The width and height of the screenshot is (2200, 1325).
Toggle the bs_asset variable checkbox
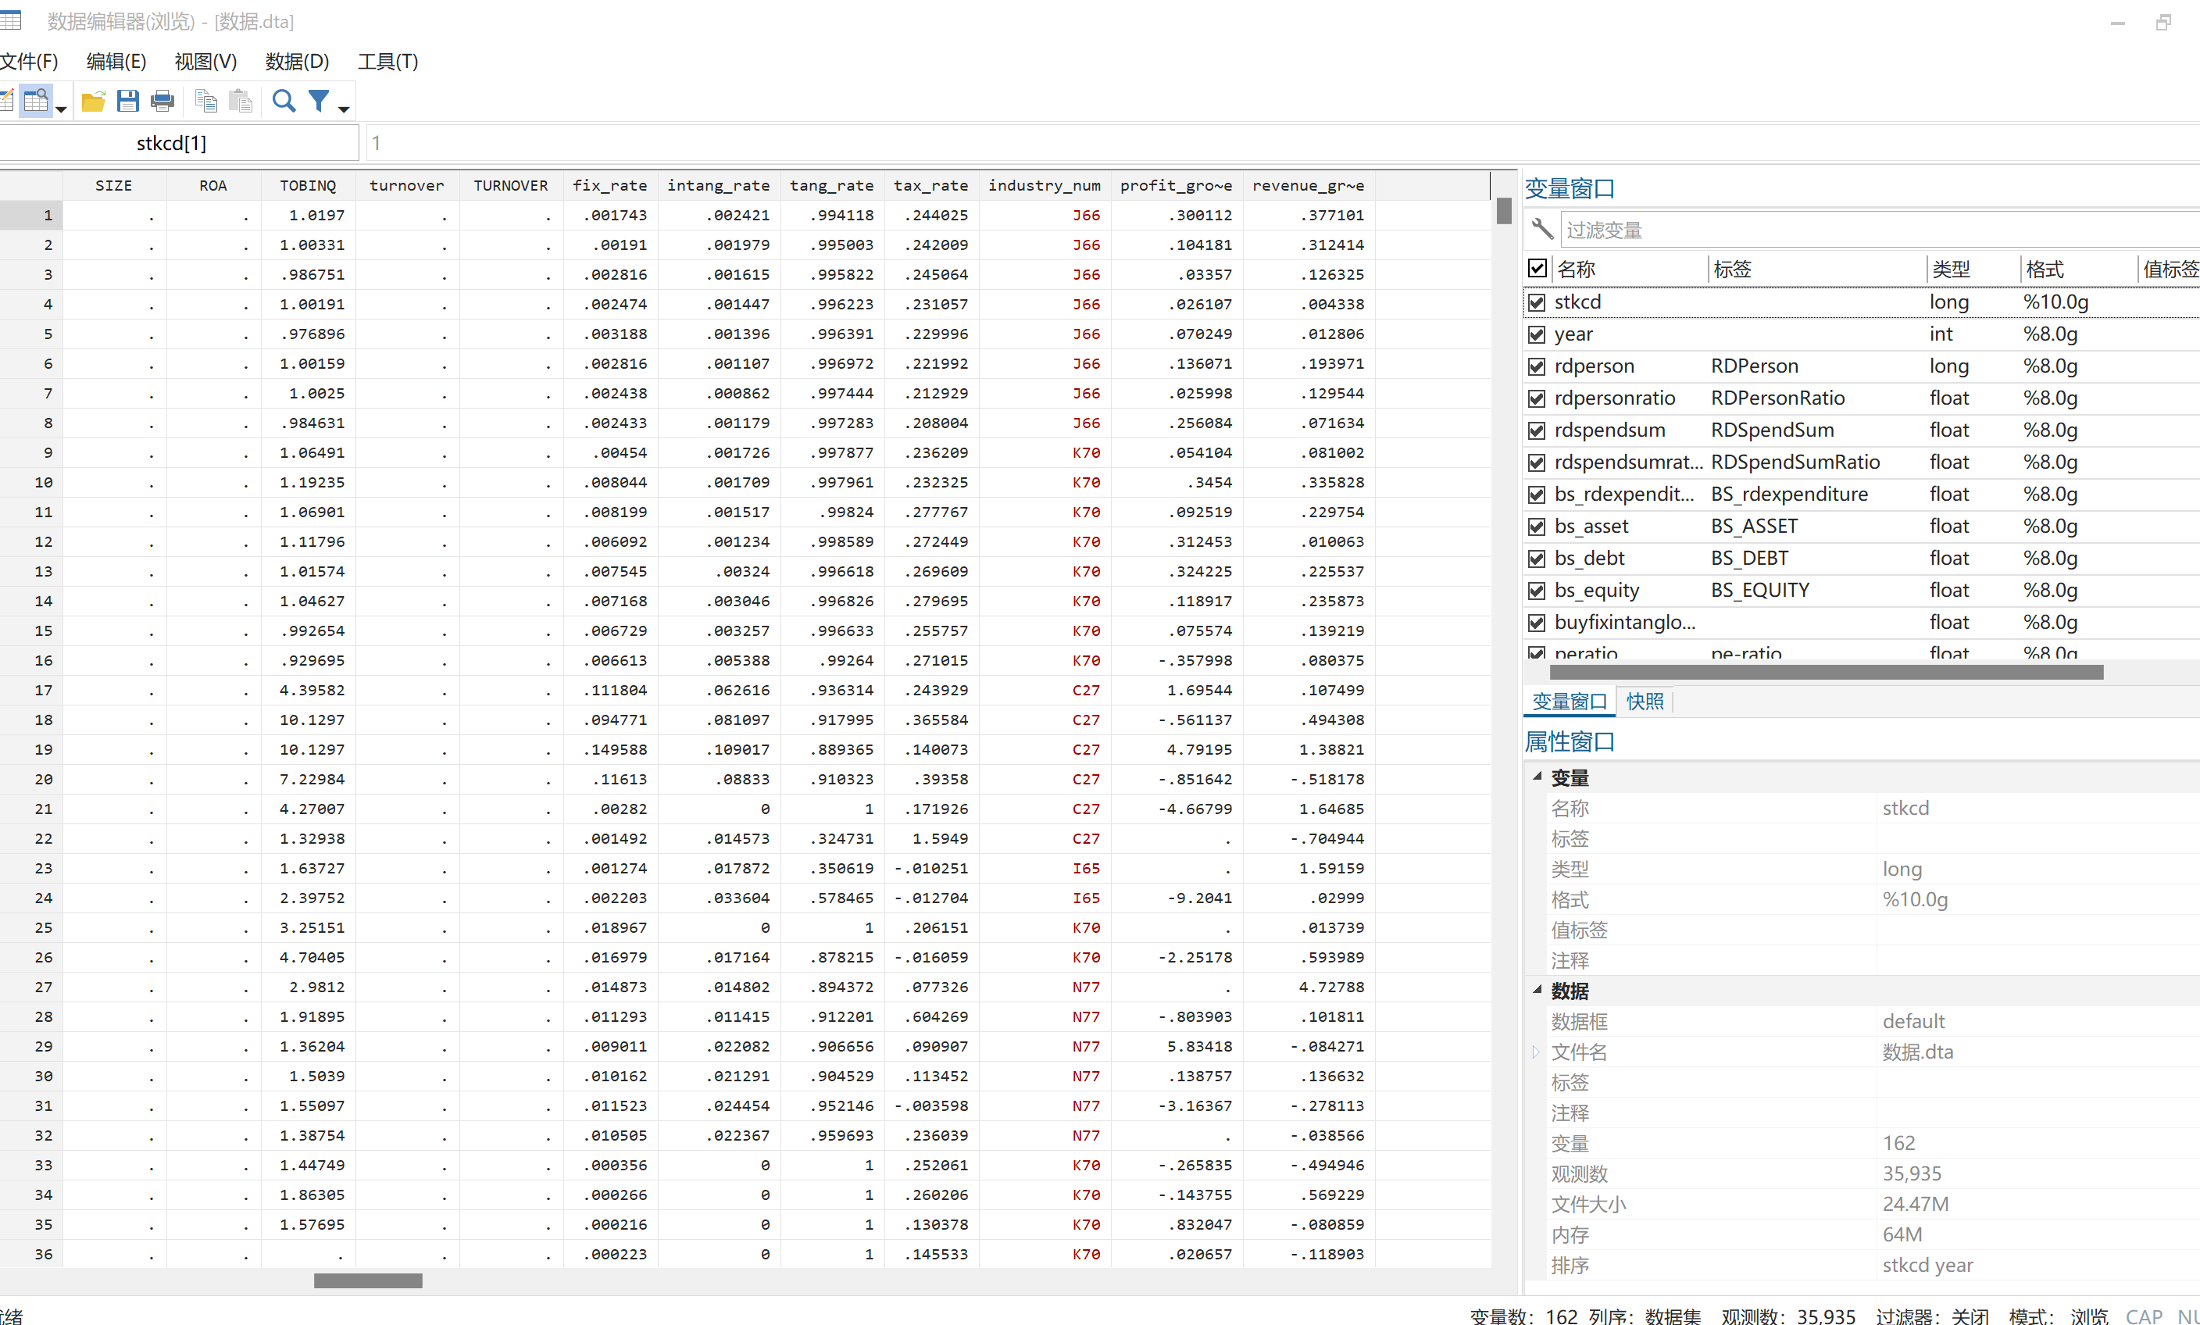[x=1537, y=527]
